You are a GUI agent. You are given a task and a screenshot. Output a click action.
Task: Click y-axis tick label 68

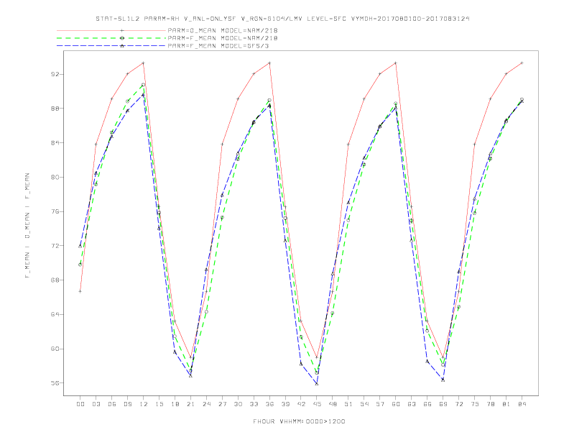point(55,280)
